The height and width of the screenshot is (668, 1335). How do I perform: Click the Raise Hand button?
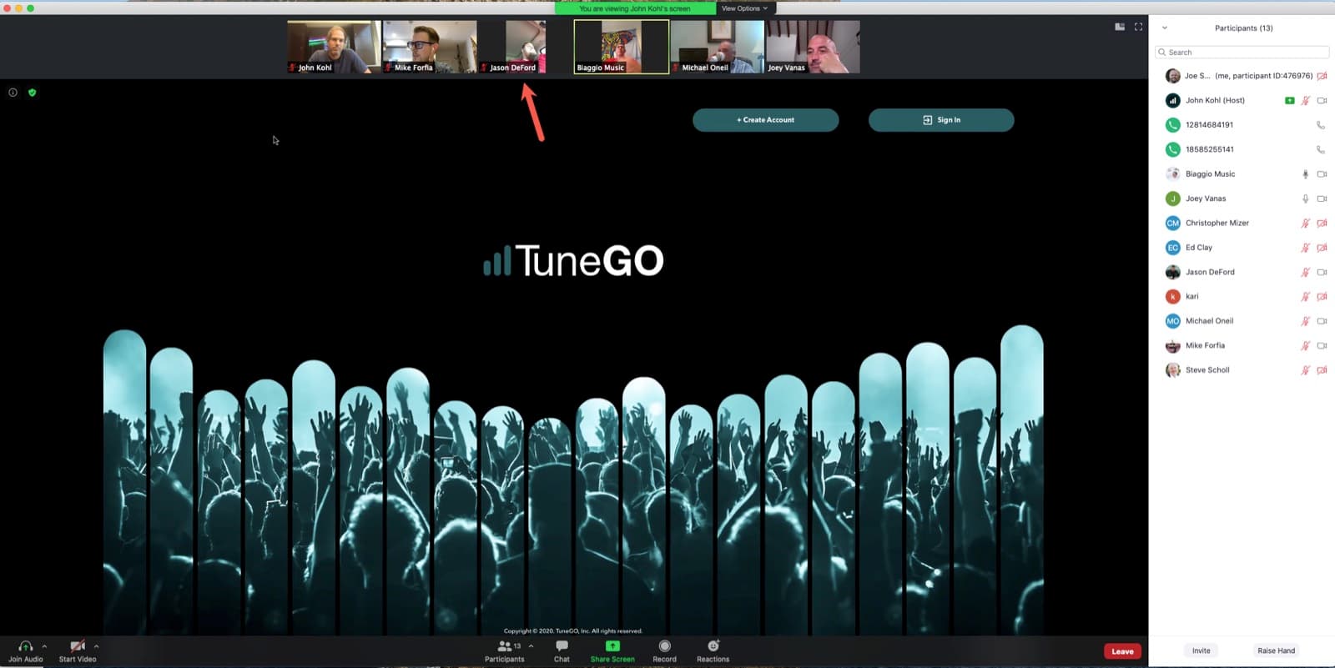(1277, 650)
